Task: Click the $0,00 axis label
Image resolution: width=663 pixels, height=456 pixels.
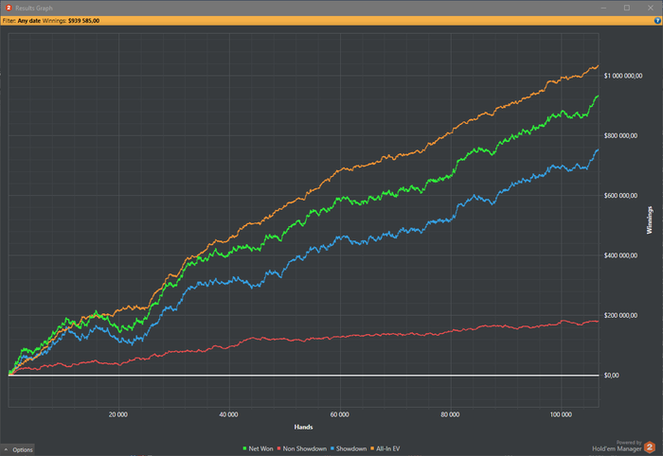Action: 612,376
